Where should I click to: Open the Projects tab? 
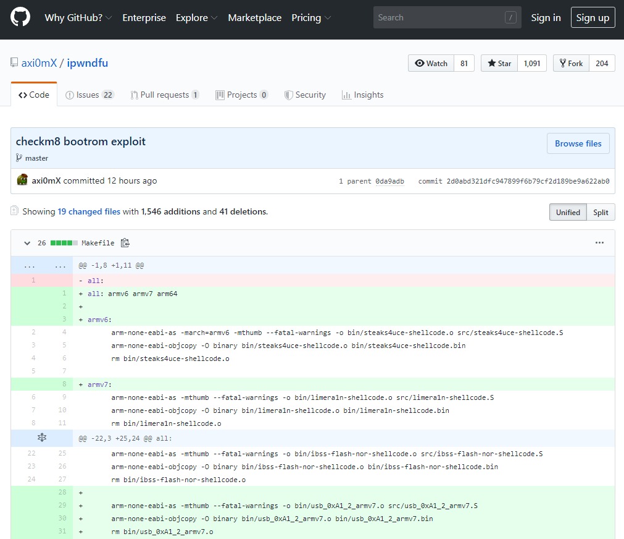coord(241,95)
